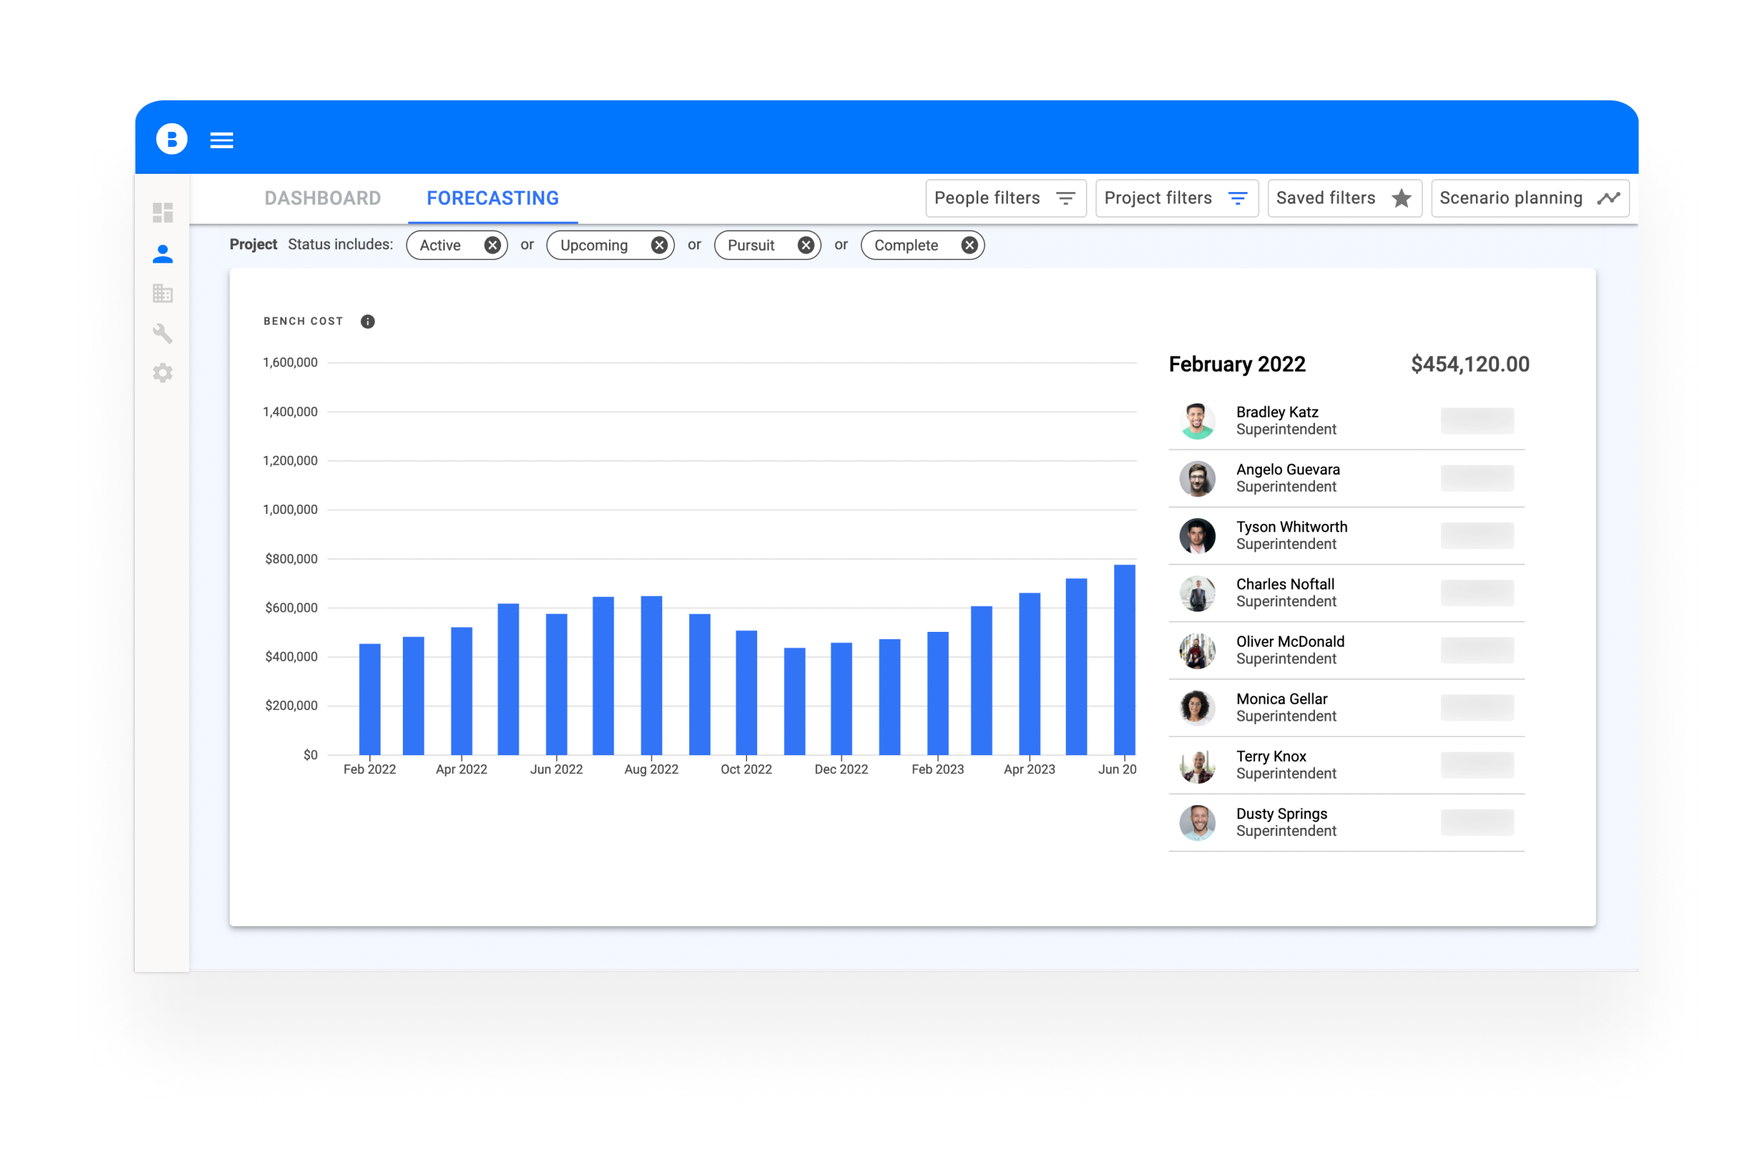Open Scenario planning

click(1529, 199)
